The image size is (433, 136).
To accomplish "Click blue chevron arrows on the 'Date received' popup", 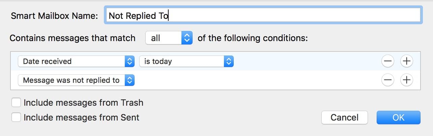I will (129, 61).
